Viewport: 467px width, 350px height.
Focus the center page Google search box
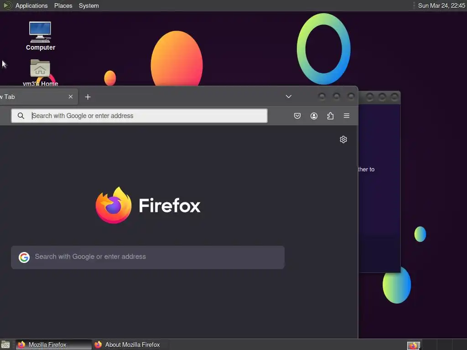pos(148,257)
